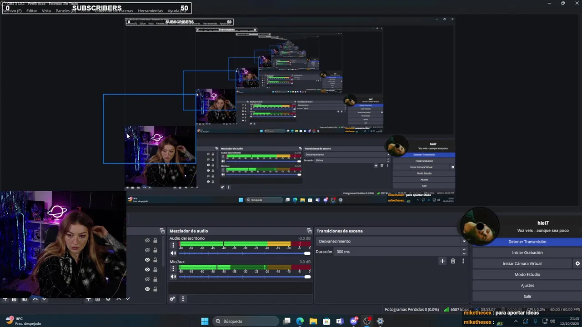Viewport: 582px width, 327px height.
Task: Add a new scene with plus icon
Action: click(5, 299)
